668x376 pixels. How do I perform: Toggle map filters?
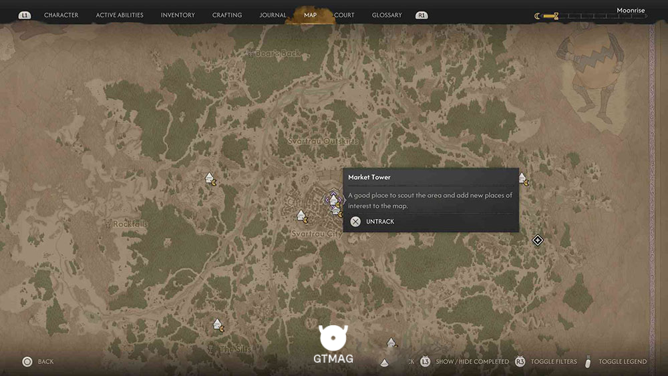(554, 361)
